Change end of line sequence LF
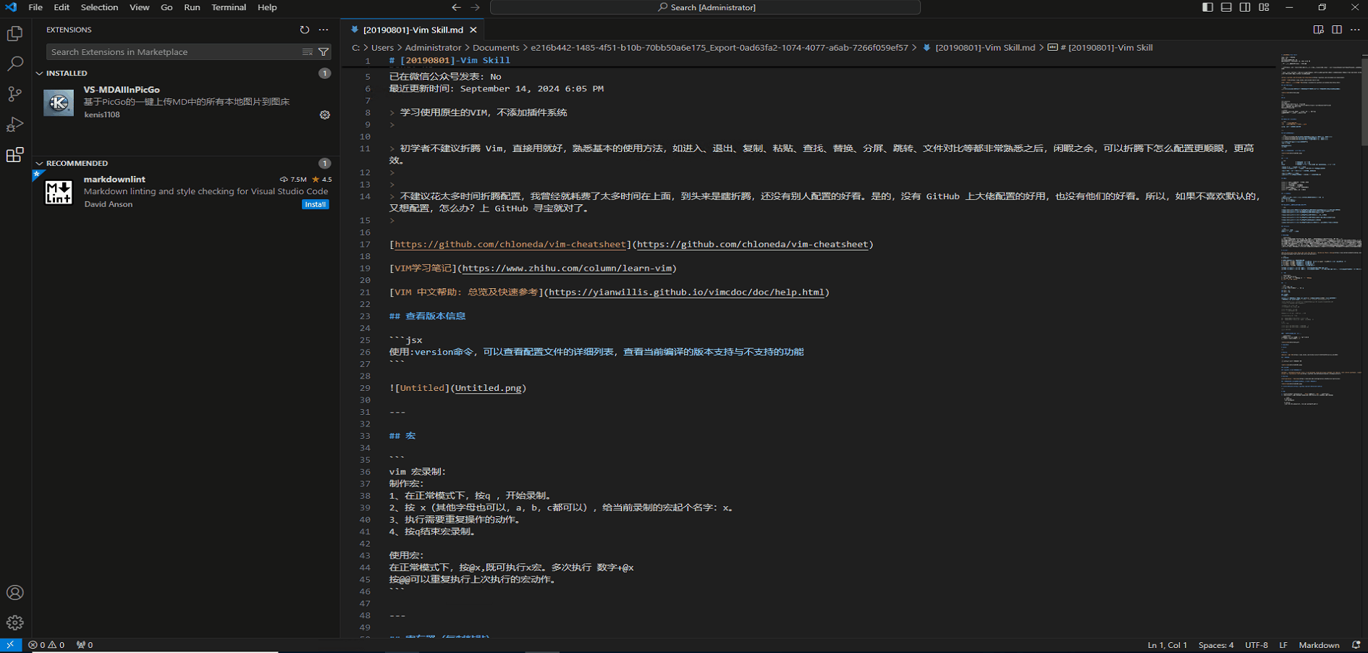 click(x=1283, y=644)
